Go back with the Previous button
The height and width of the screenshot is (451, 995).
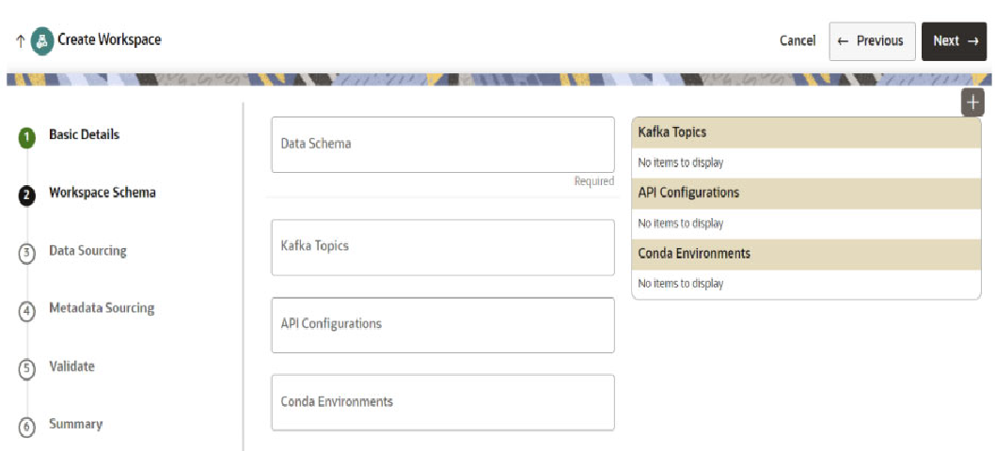(x=872, y=41)
